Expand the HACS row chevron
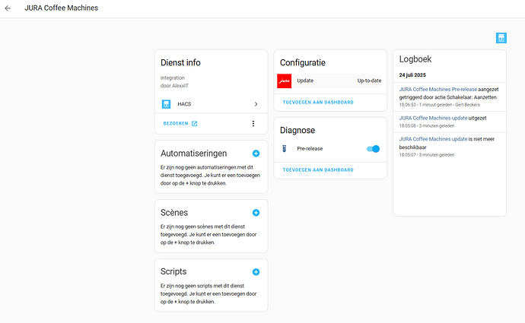 point(256,103)
